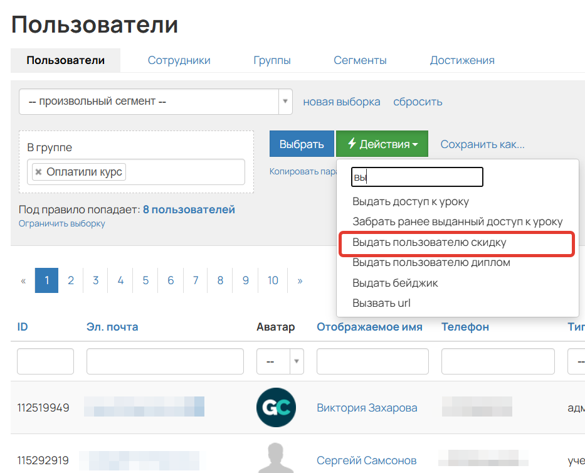Screen dimensions: 585x473
Task: Open pagination page 3
Action: click(95, 280)
